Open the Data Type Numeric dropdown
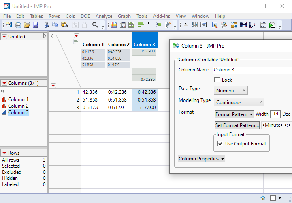This screenshot has height=203, width=292. pos(231,91)
